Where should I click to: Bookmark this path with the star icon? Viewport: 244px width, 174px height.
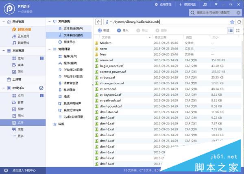point(232,22)
